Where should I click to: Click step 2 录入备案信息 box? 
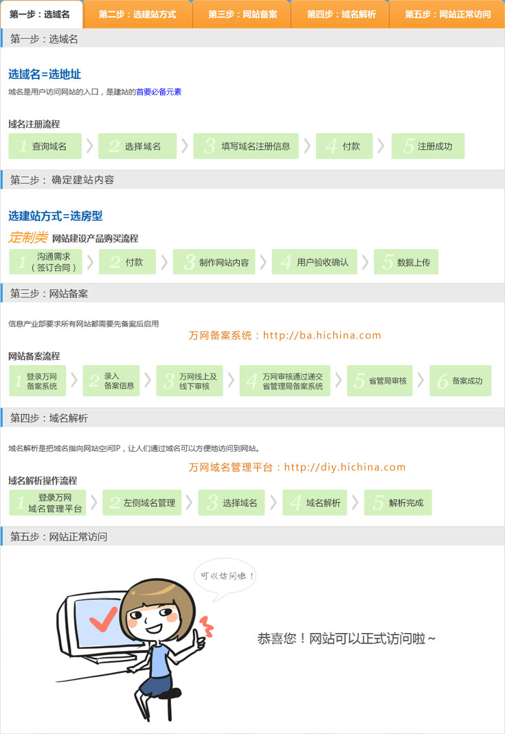pos(111,381)
